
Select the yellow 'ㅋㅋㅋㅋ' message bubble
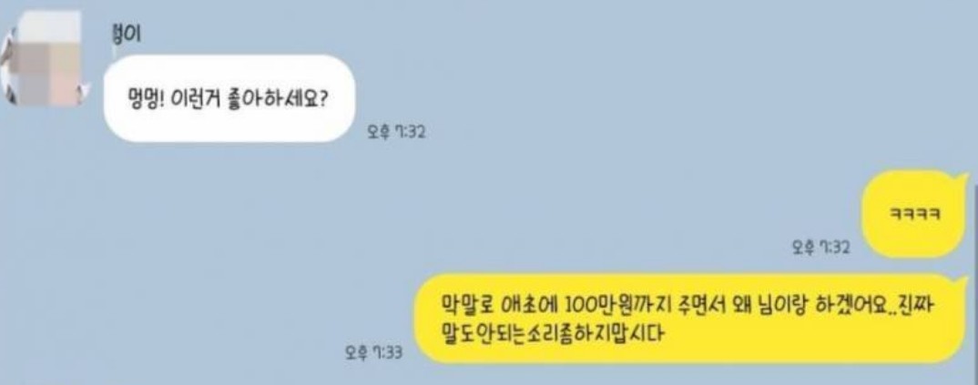point(915,214)
